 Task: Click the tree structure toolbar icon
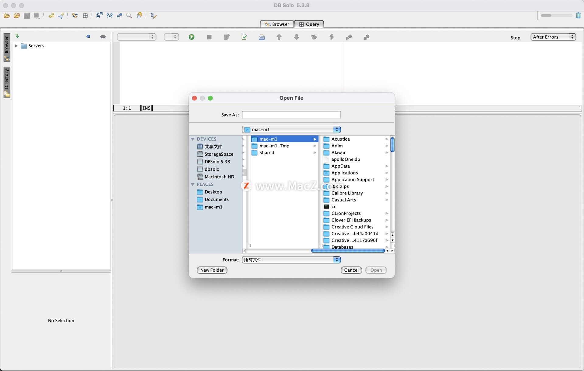(x=75, y=16)
